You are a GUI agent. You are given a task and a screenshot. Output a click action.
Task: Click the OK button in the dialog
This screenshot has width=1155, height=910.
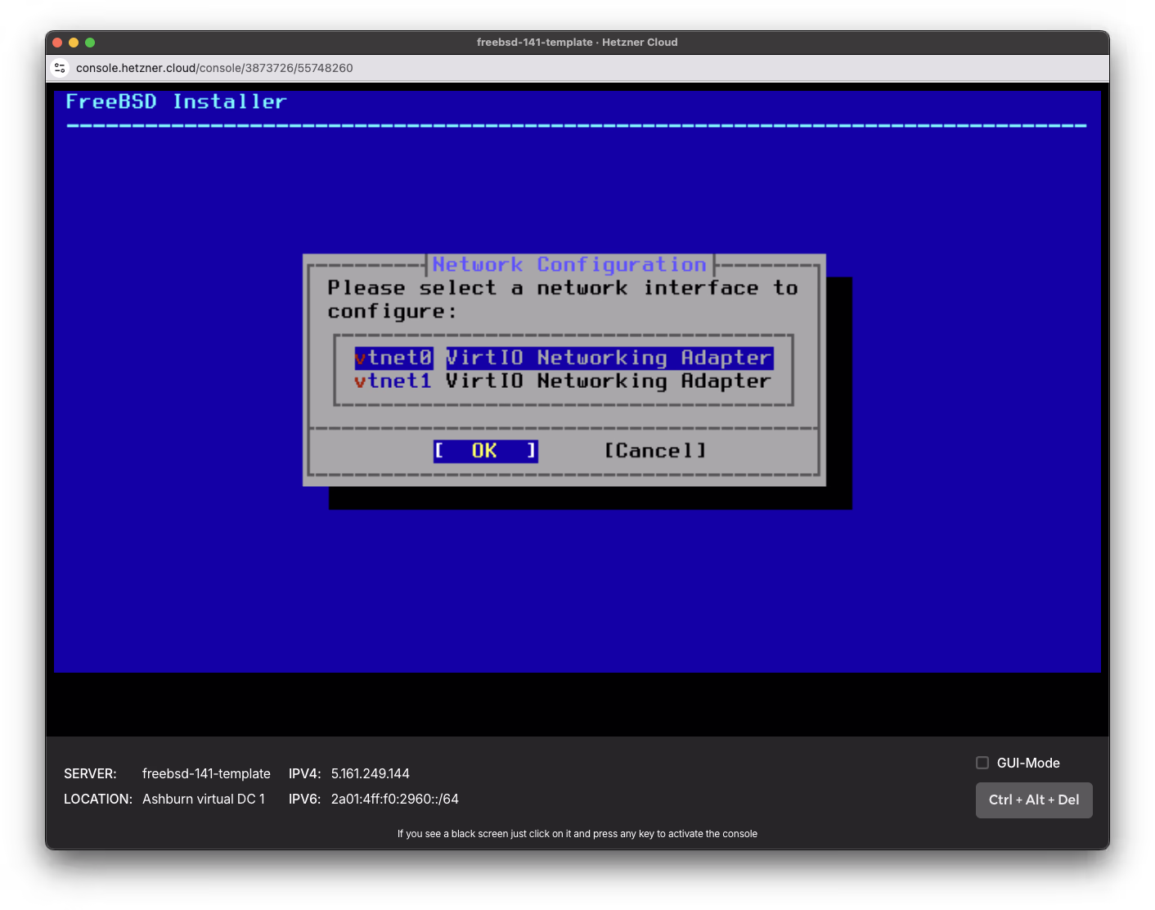[x=485, y=450]
